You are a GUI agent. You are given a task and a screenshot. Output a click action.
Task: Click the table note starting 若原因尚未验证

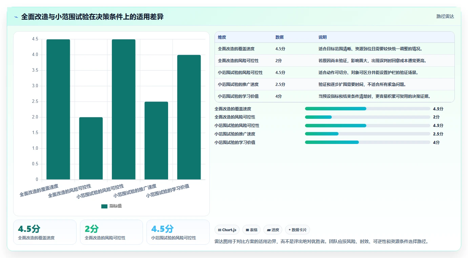(x=372, y=61)
